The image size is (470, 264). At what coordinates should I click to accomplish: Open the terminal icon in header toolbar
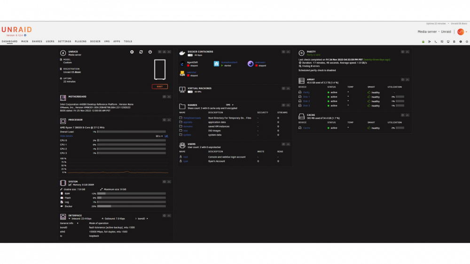tap(436, 42)
